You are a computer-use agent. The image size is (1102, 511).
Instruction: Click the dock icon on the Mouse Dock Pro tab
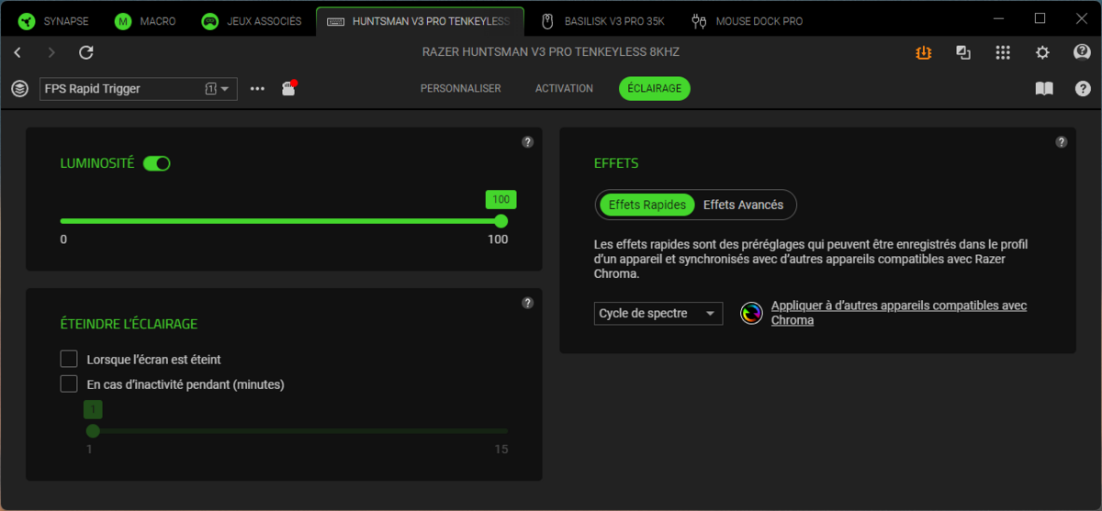click(x=700, y=20)
